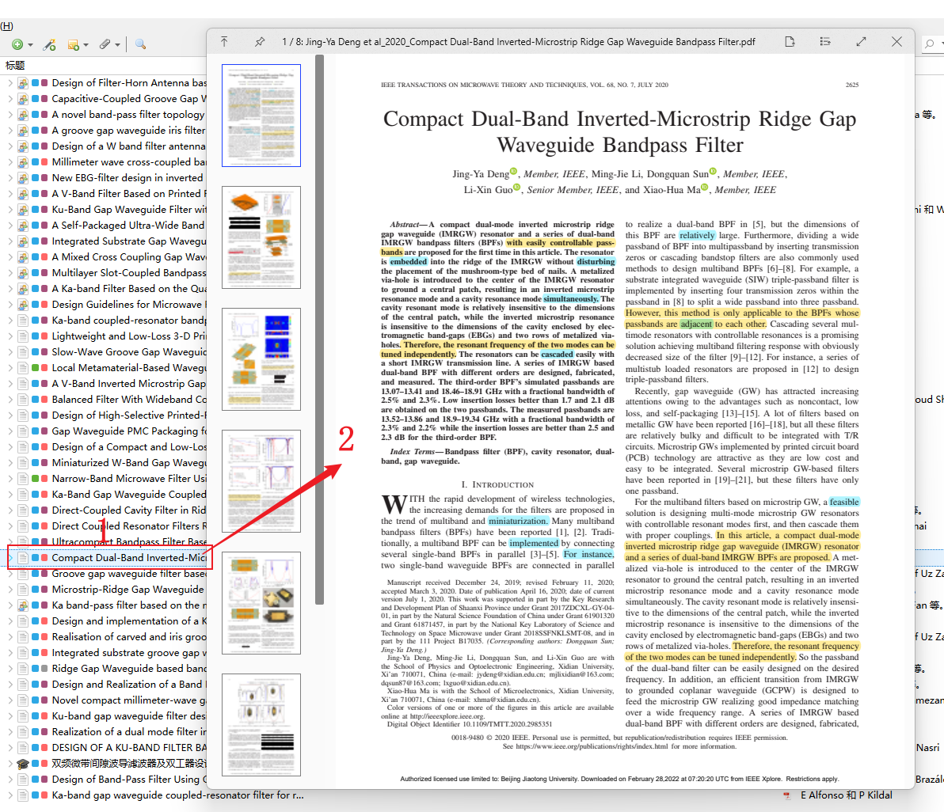Open the New Item dropdown arrow

(30, 45)
